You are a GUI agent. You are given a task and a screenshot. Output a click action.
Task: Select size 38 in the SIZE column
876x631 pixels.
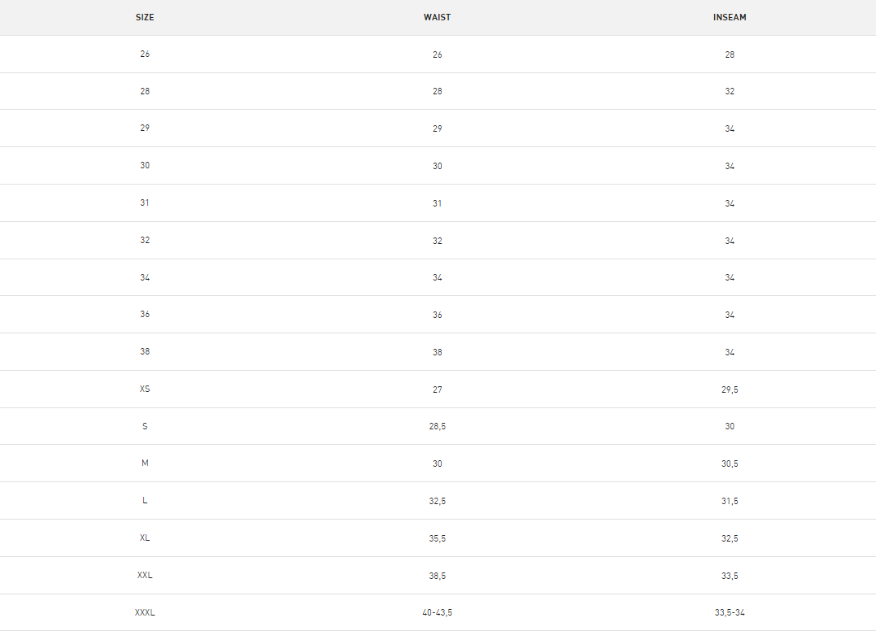point(145,352)
